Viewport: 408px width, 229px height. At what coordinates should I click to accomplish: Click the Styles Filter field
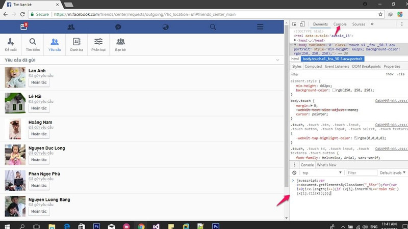tap(336, 74)
